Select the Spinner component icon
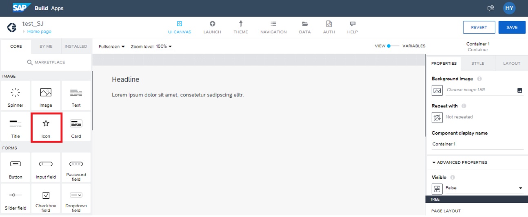 16,93
